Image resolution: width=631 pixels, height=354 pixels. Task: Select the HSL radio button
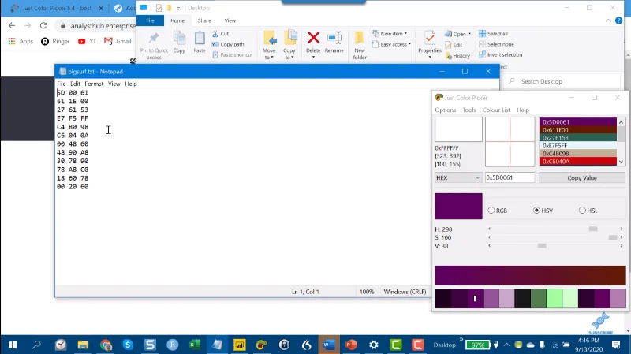point(582,211)
